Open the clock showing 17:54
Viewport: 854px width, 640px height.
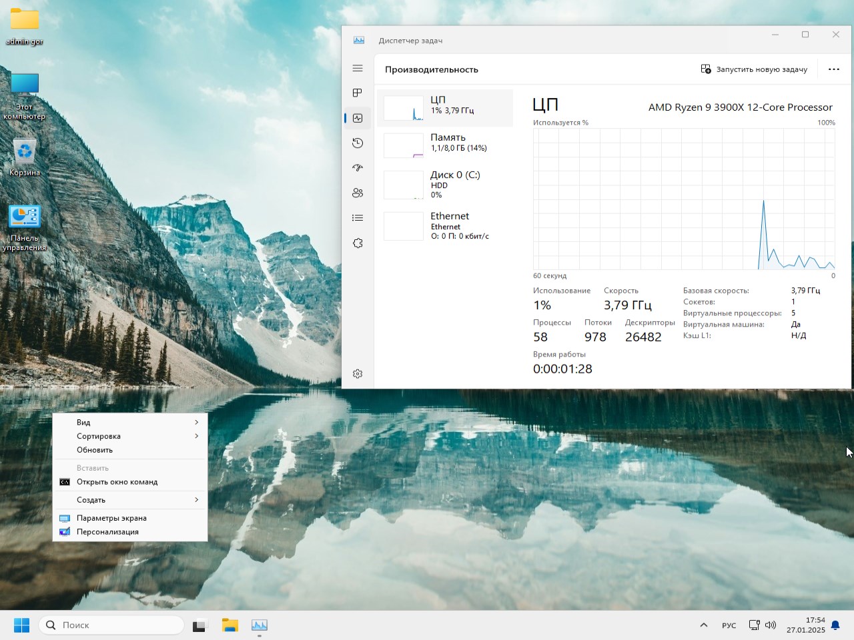click(x=806, y=625)
